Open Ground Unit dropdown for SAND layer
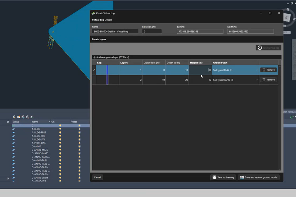Image resolution: width=296 pixels, height=197 pixels. (x=256, y=80)
